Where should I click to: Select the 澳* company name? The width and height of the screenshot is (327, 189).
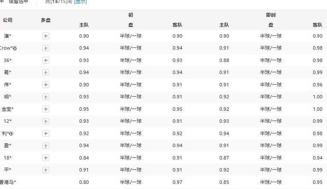7,36
